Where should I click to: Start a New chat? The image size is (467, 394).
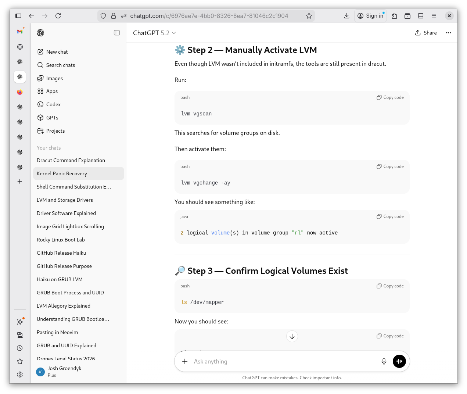coord(57,52)
